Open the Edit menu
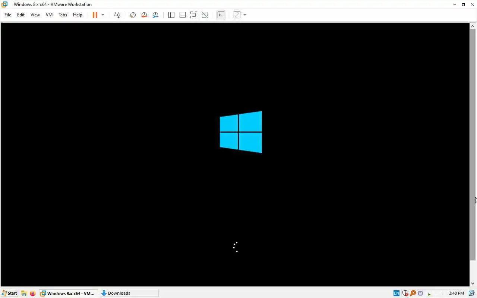This screenshot has width=477, height=298. click(x=21, y=15)
